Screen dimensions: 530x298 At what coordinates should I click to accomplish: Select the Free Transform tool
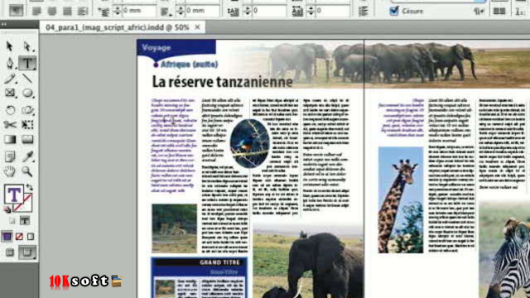27,125
